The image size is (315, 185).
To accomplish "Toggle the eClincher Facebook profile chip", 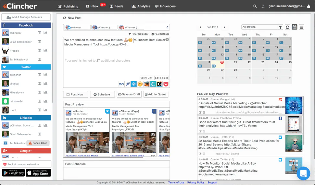I will (x=104, y=27).
